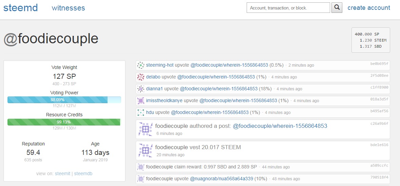Click the 129M / 130M resource text
Viewport: 400px width, 186px height.
click(x=64, y=128)
